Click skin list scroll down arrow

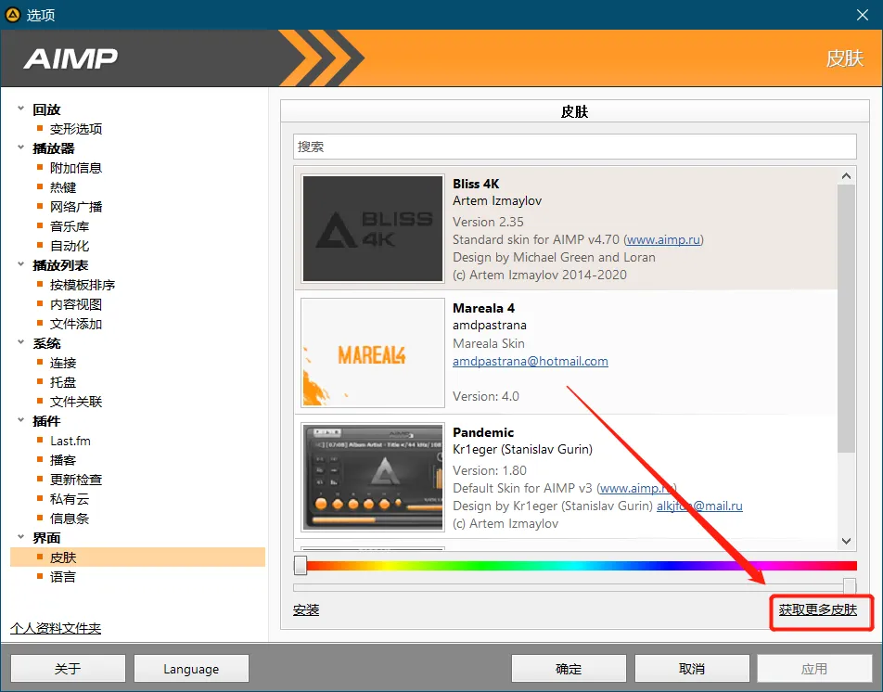point(846,541)
